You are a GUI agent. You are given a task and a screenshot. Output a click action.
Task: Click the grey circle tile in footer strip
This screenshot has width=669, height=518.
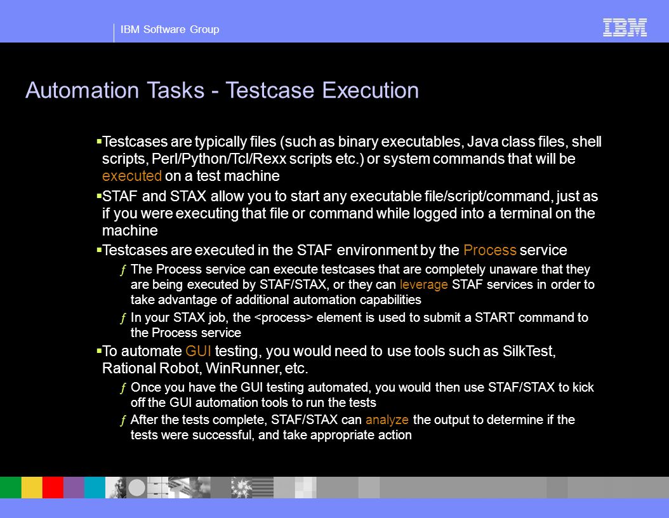click(x=137, y=488)
